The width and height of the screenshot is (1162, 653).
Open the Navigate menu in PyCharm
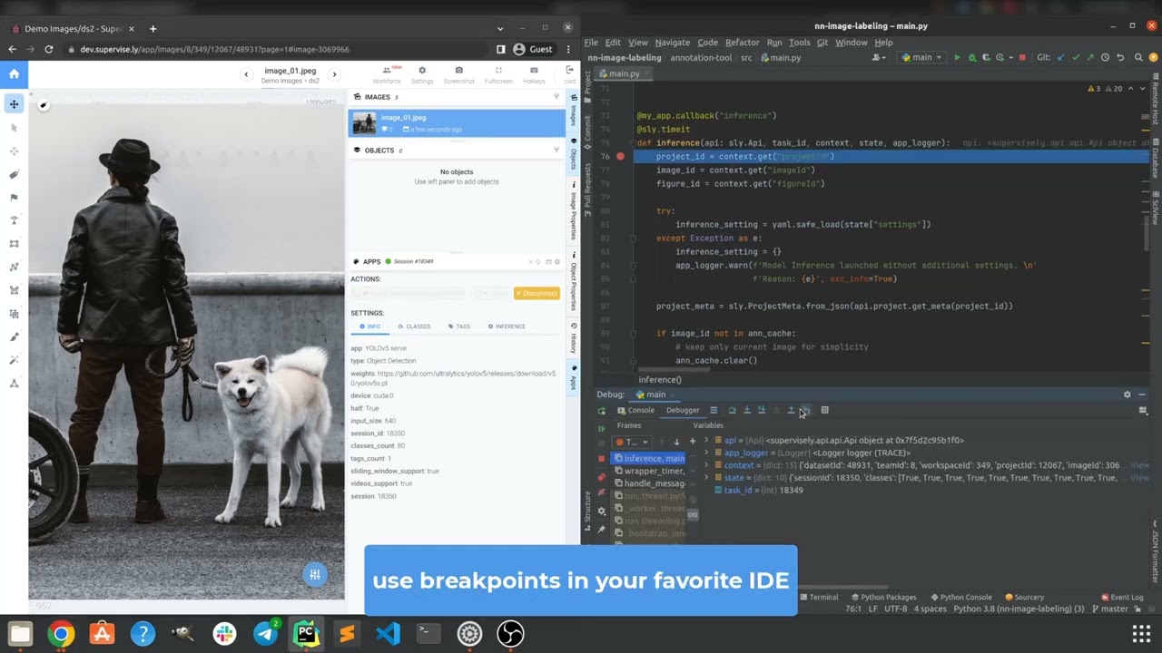click(x=672, y=43)
